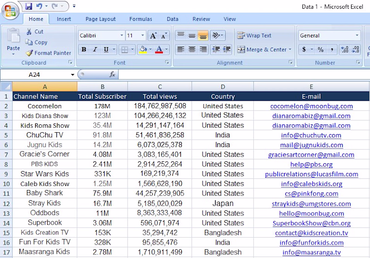Click the Office button logo
370x258 pixels.
10,11
